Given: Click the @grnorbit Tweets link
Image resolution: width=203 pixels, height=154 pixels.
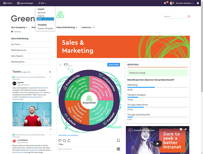Looking at the screenshot, I should coord(27,72).
